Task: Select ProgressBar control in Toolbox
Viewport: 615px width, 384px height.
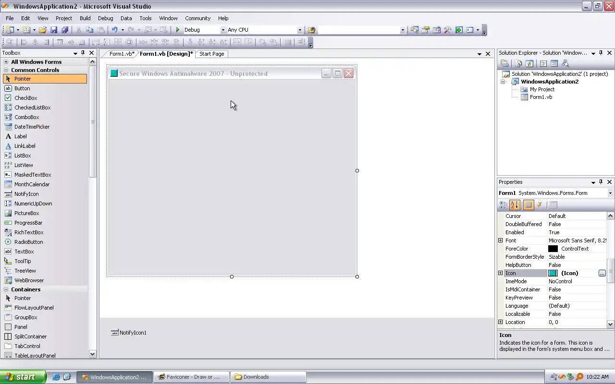Action: (45, 223)
